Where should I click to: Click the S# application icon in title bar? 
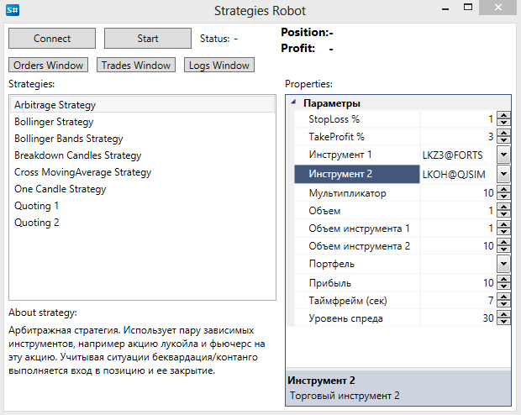point(13,11)
